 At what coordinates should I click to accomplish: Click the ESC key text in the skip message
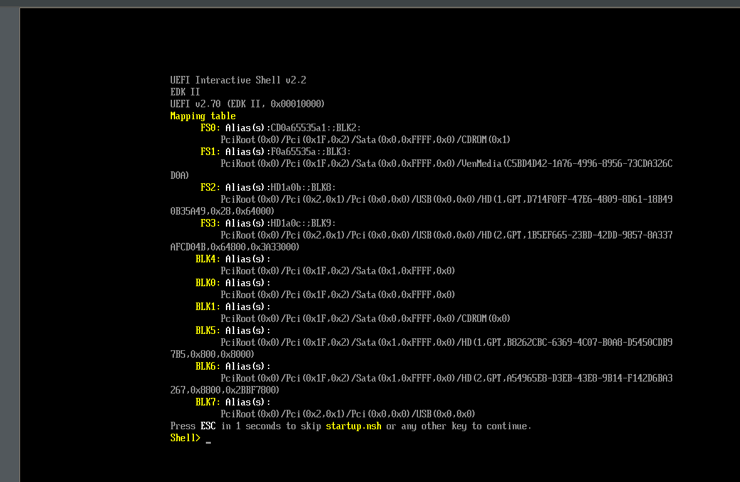(x=208, y=426)
